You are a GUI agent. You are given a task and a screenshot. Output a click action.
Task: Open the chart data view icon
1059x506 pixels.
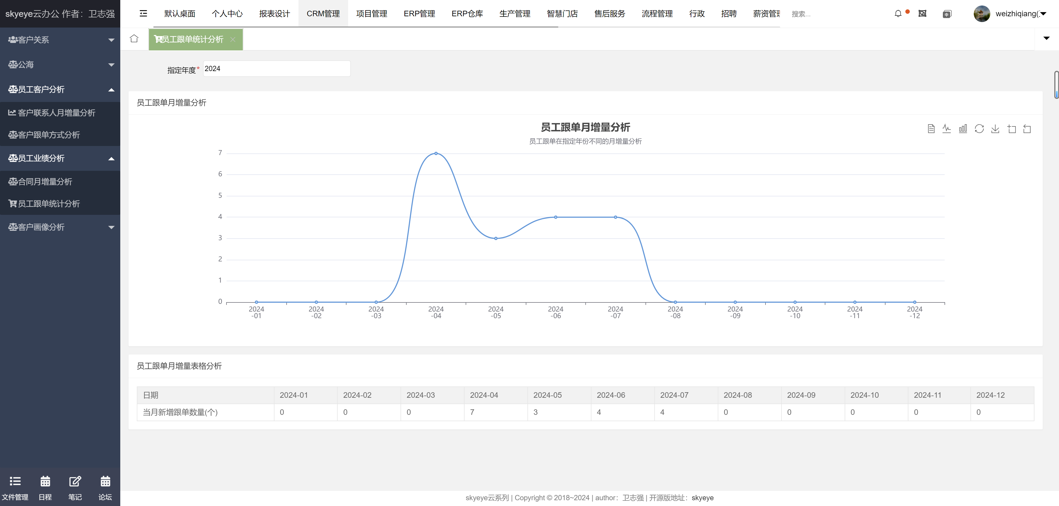[x=931, y=129]
